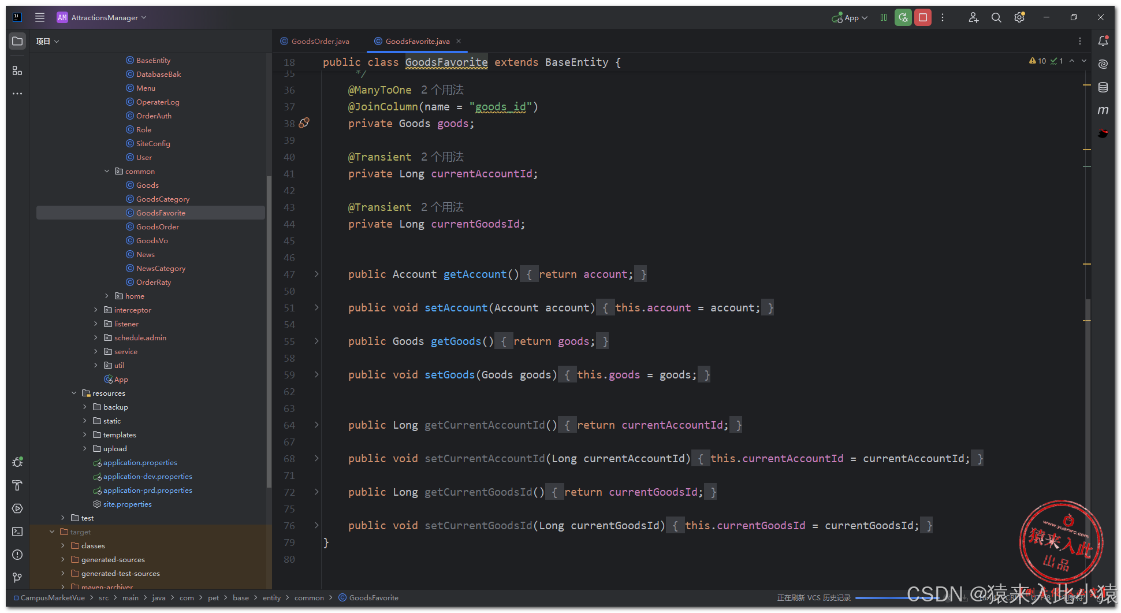Unfold the setGoods method on line 59
The height and width of the screenshot is (613, 1121).
point(316,374)
